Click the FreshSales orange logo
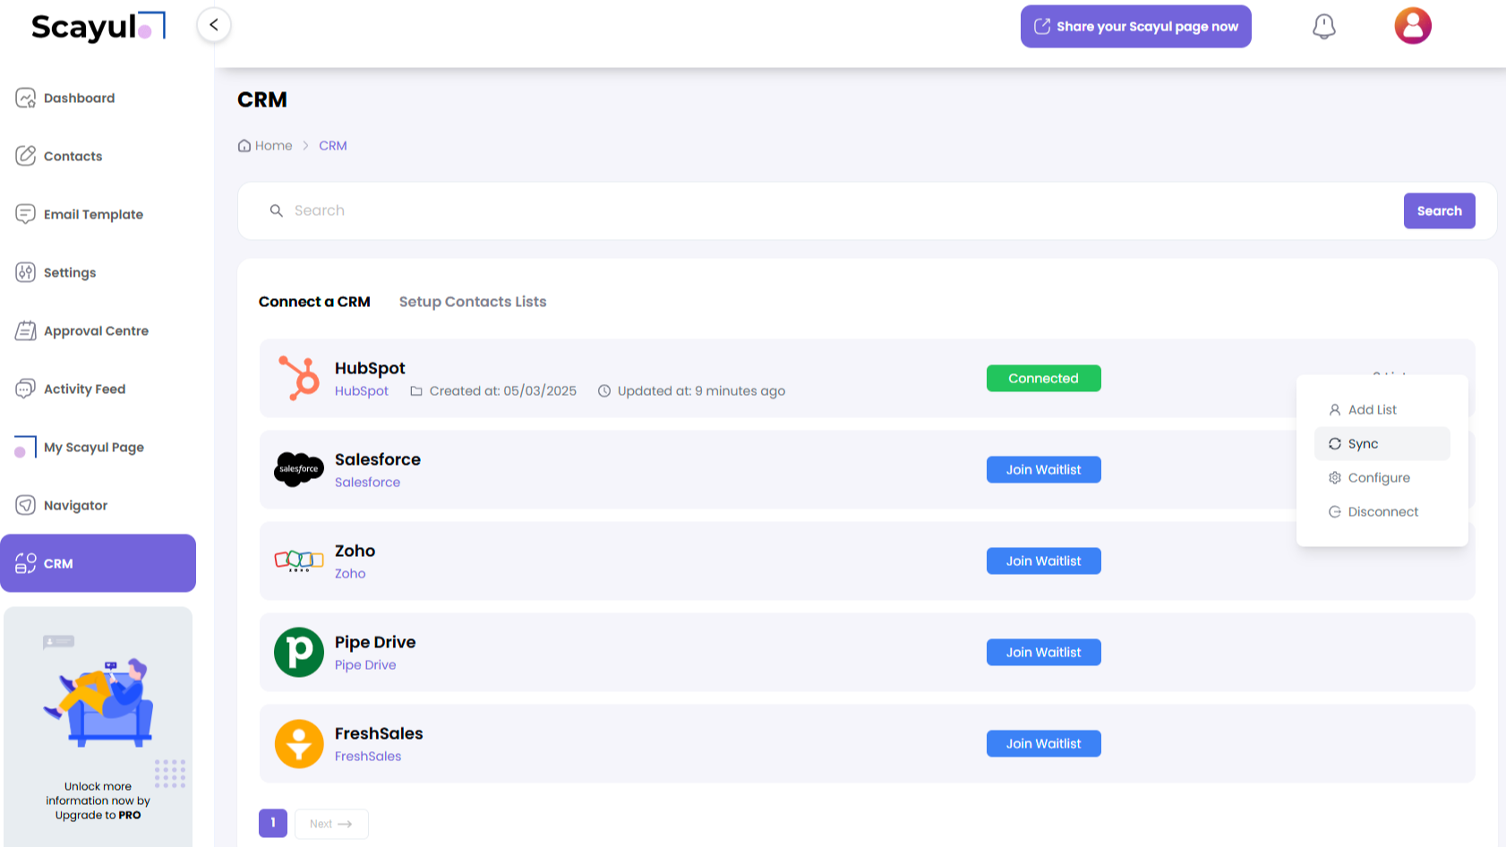 tap(298, 743)
